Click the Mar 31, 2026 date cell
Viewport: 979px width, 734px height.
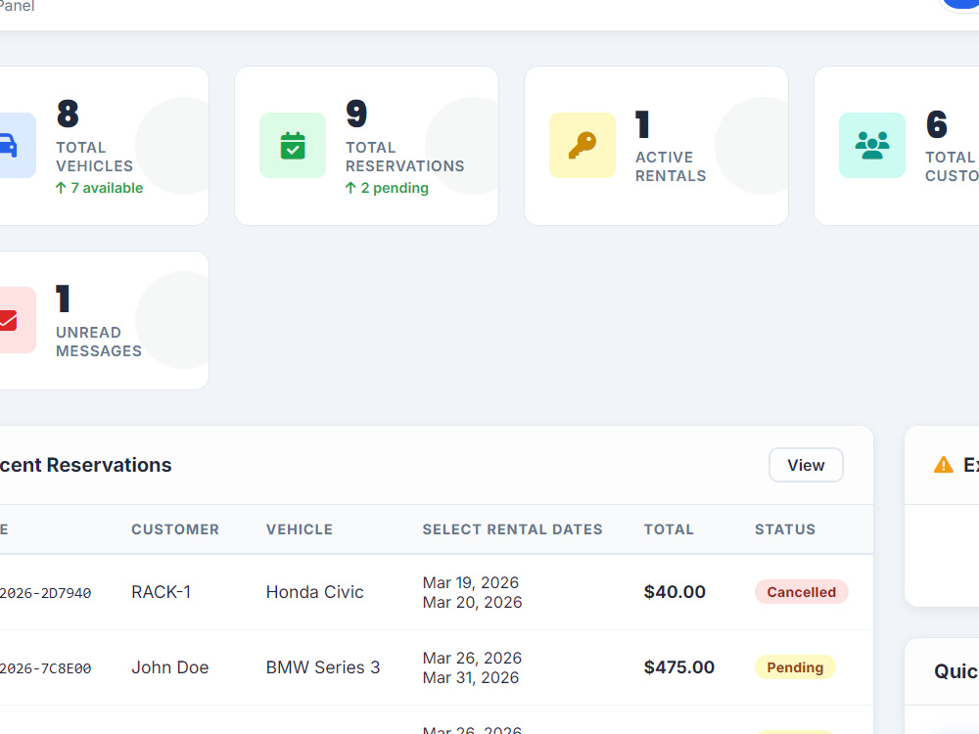(471, 677)
